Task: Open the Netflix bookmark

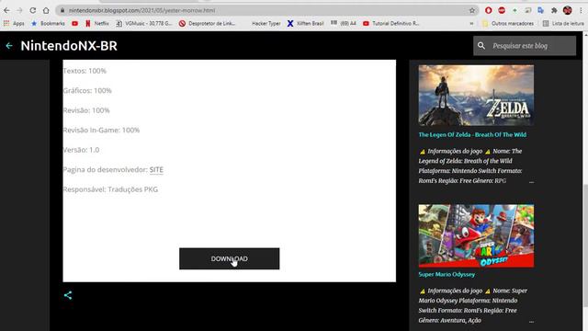Action: [x=97, y=23]
